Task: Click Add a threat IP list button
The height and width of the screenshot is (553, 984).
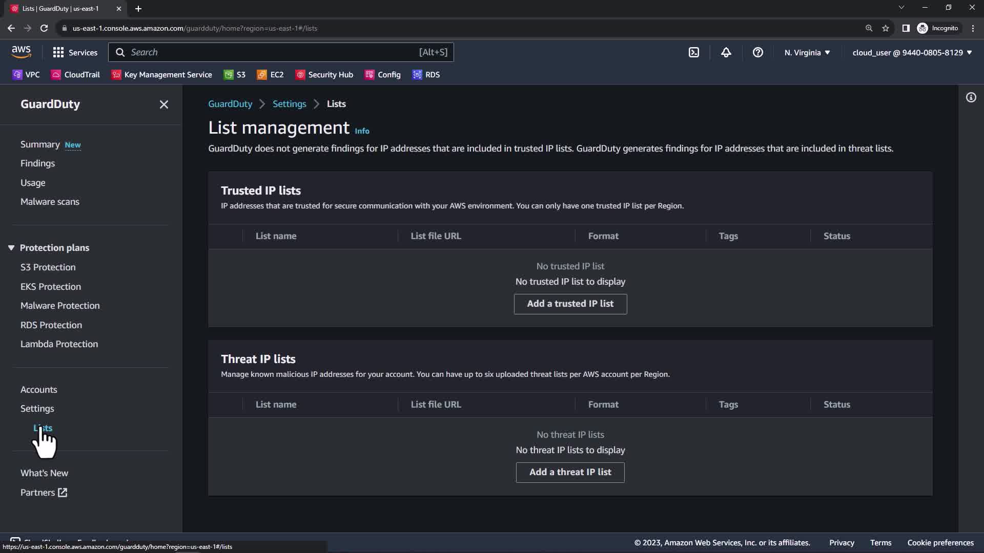Action: [570, 472]
